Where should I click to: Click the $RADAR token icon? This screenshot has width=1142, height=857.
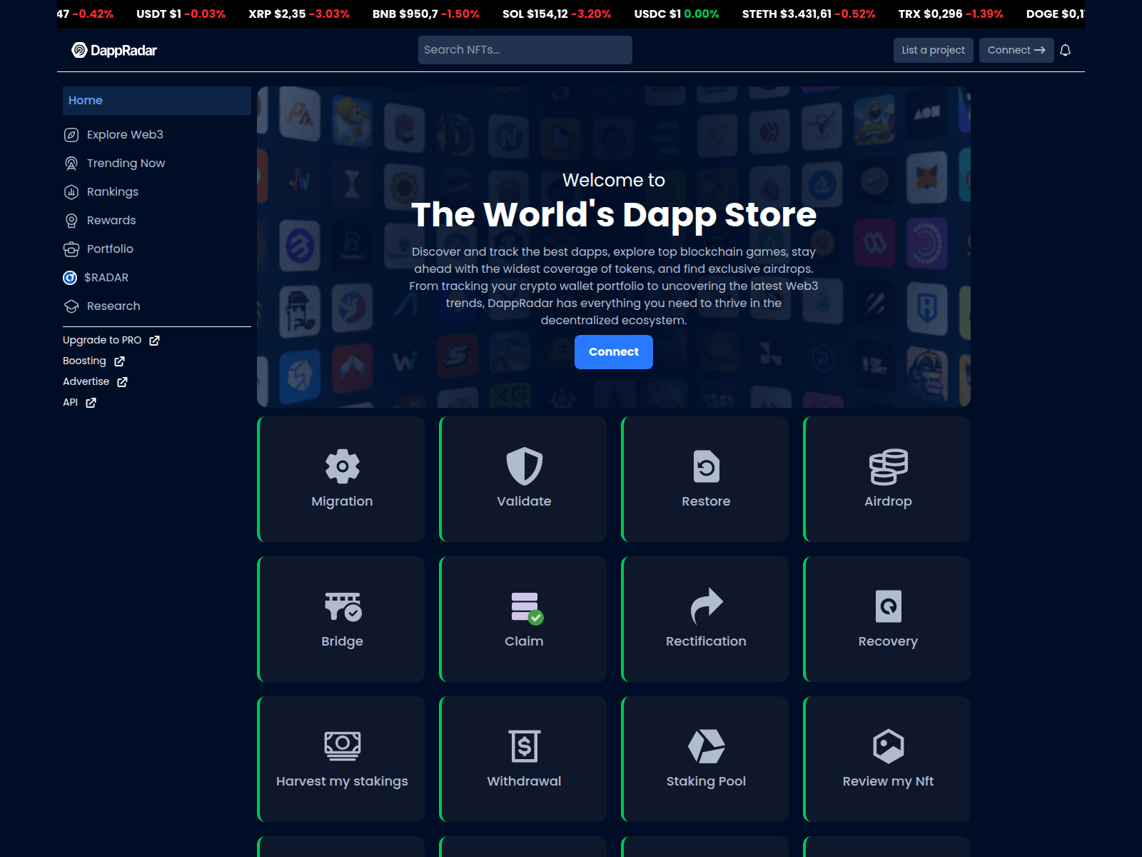tap(70, 278)
